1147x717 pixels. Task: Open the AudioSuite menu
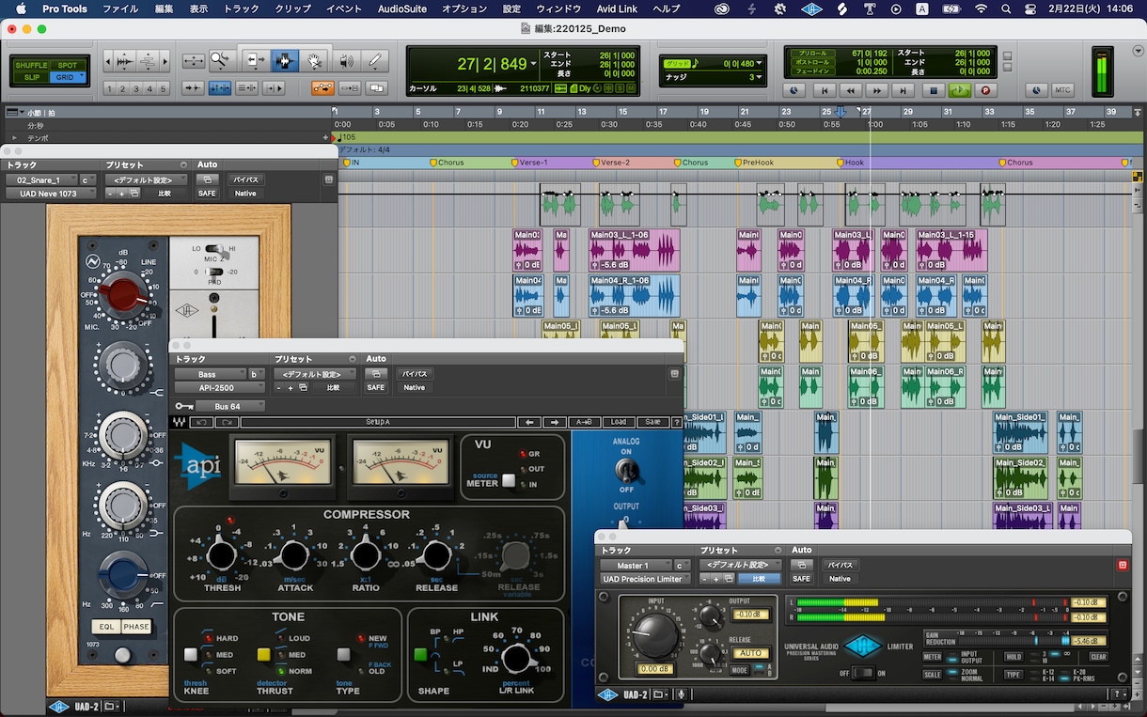pos(401,8)
